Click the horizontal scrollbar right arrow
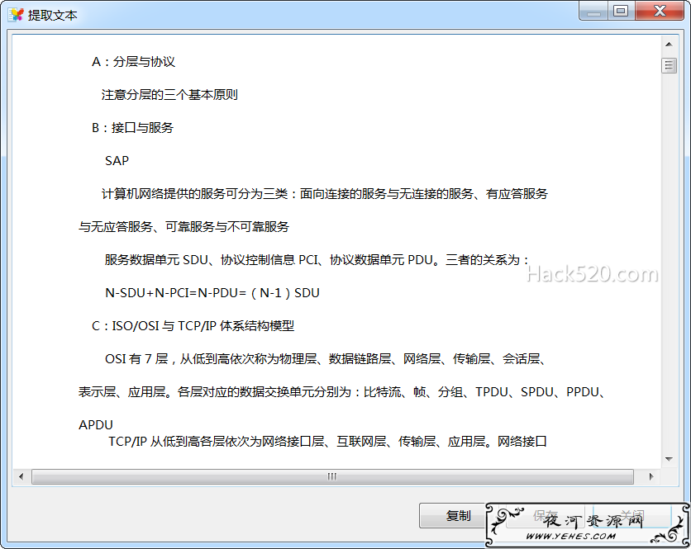691x549 pixels. (651, 476)
